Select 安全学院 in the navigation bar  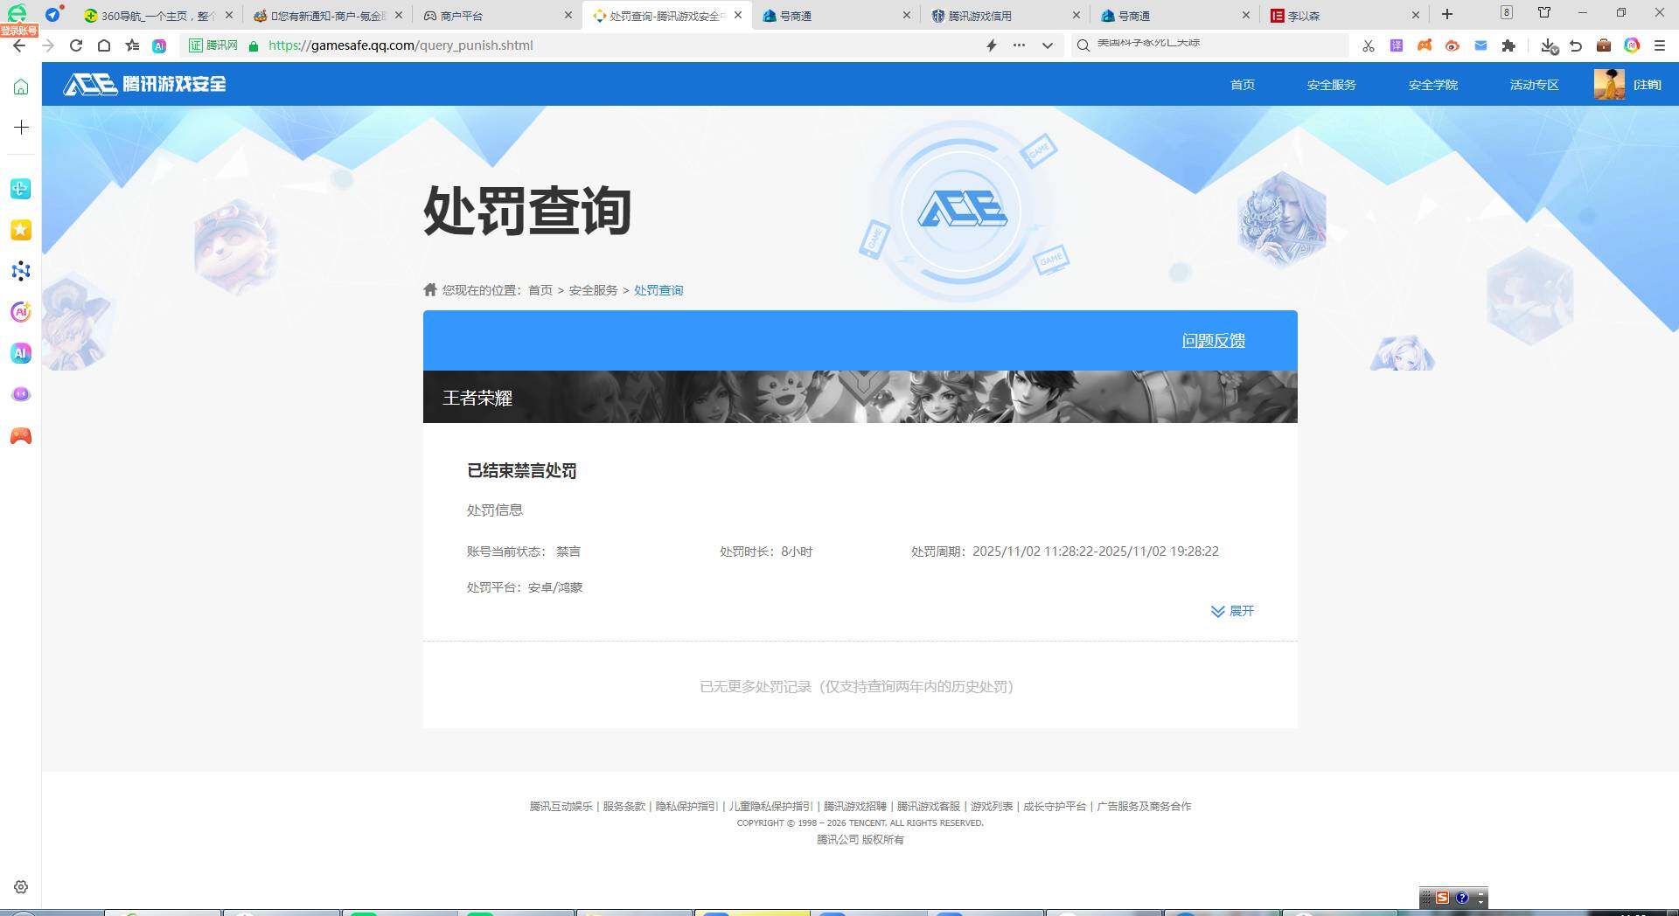[x=1432, y=84]
